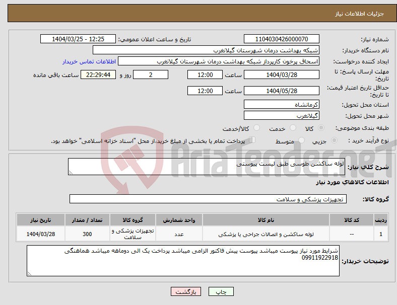Click the delivery city field گیلانغرب
The height and width of the screenshot is (305, 397).
tap(281, 115)
